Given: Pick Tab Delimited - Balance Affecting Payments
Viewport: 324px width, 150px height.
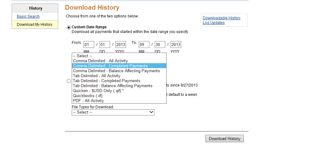Looking at the screenshot, I should coord(119,86).
